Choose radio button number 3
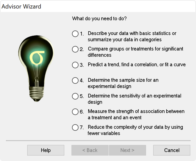Viewport: 196px width, 161px height. point(75,65)
